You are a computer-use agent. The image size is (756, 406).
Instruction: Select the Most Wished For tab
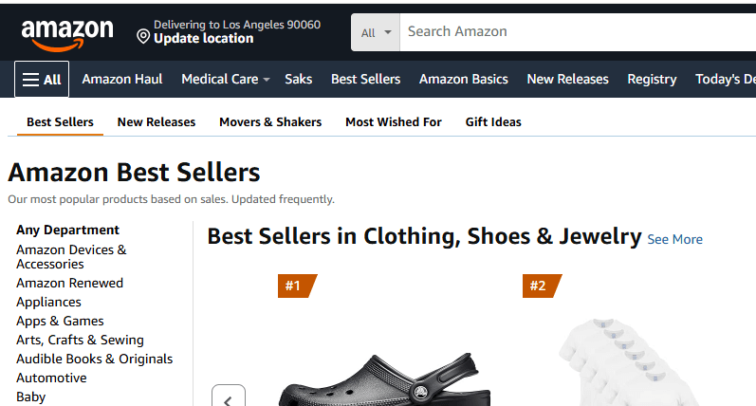pos(394,122)
